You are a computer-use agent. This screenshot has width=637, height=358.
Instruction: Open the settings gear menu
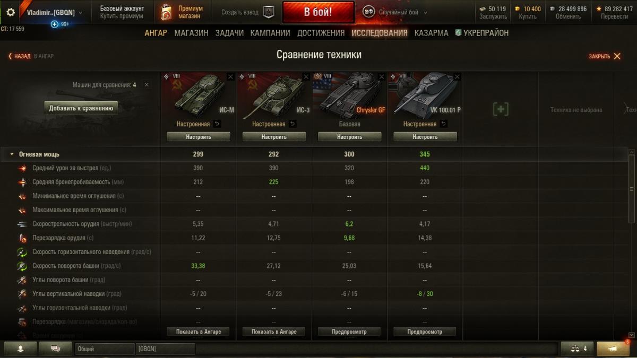pyautogui.click(x=11, y=12)
